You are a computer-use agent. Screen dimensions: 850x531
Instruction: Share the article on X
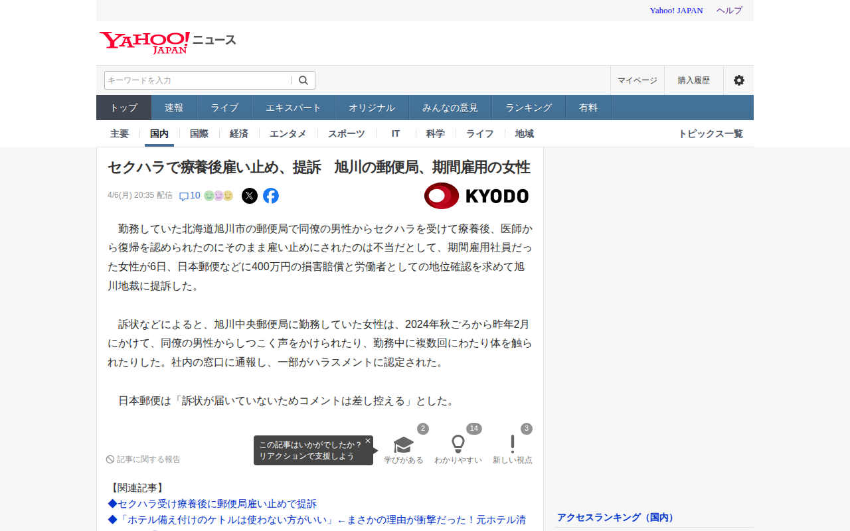click(x=250, y=196)
